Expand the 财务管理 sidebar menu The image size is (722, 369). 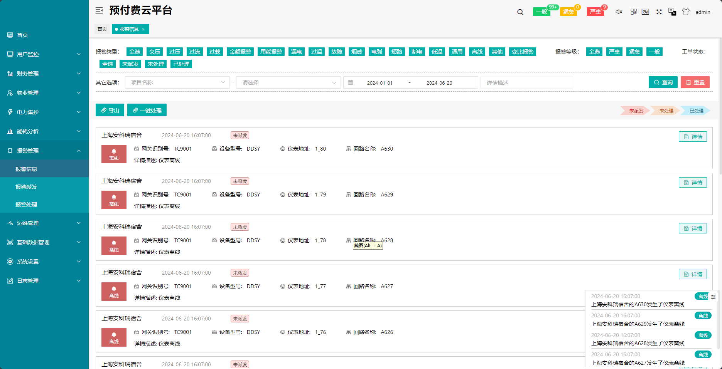(x=44, y=74)
